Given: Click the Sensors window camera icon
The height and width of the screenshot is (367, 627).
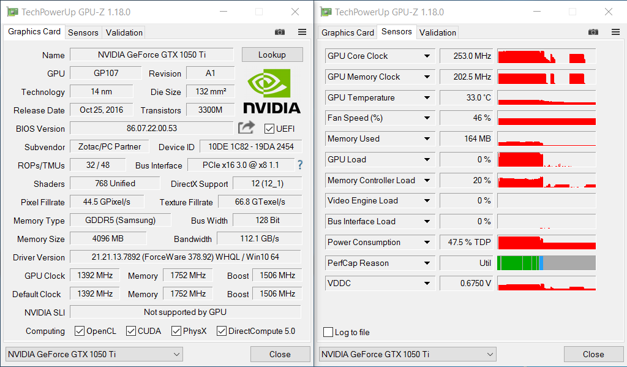Looking at the screenshot, I should click(x=593, y=32).
